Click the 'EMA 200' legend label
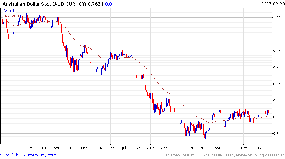Viewport: 285px width, 159px height. [x=11, y=16]
